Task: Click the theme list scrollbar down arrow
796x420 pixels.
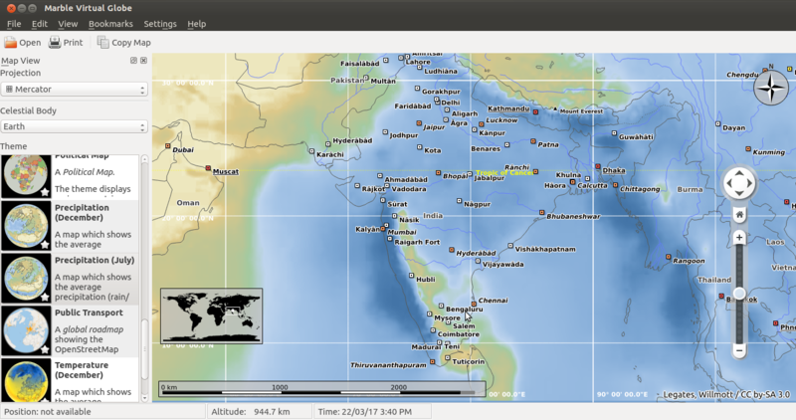Action: coord(144,398)
